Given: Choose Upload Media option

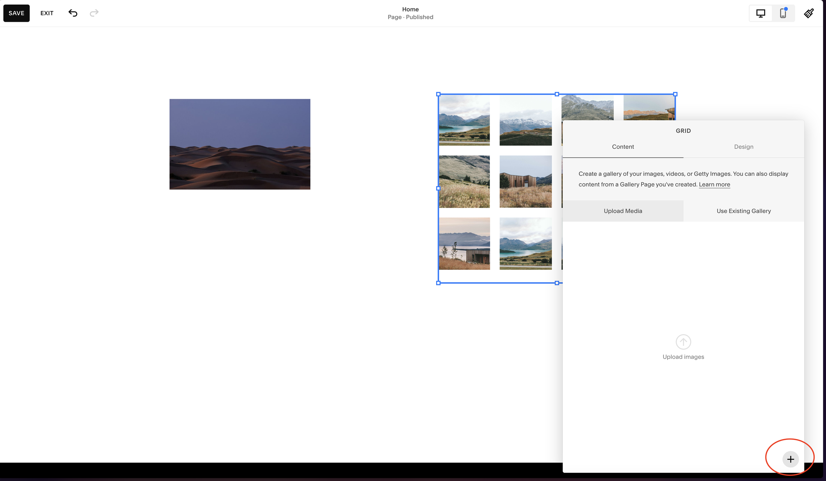Looking at the screenshot, I should click(623, 211).
